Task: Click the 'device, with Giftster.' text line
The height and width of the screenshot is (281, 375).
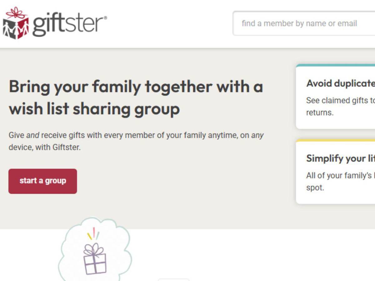Action: tap(44, 147)
